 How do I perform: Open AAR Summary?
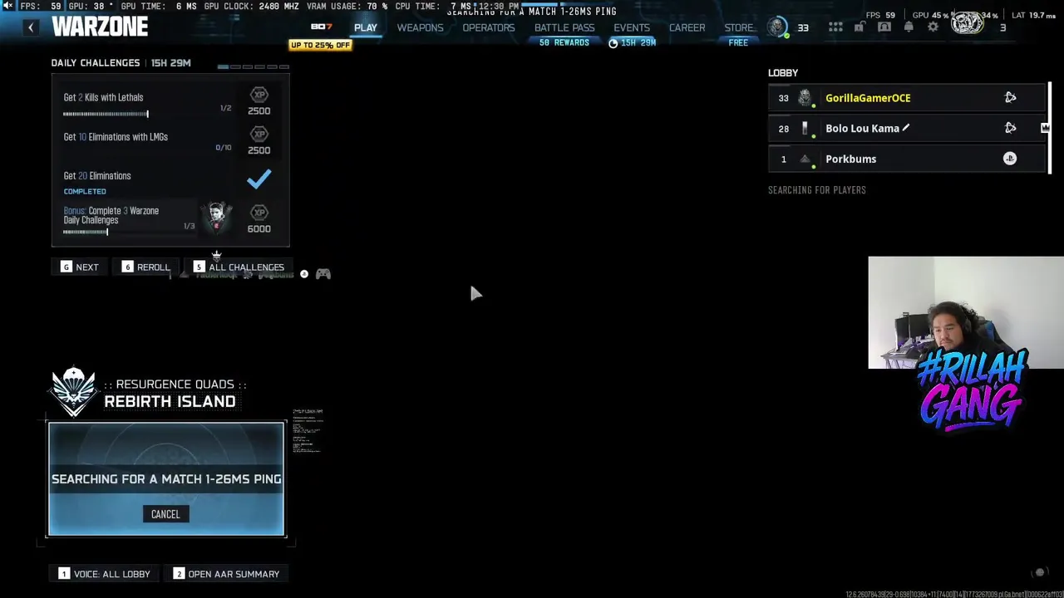click(x=226, y=574)
